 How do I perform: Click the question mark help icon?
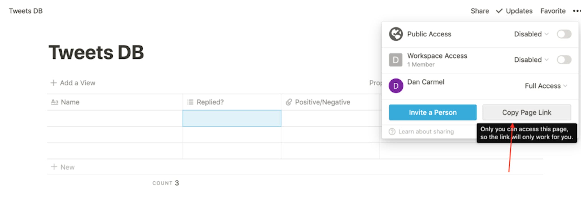point(392,132)
